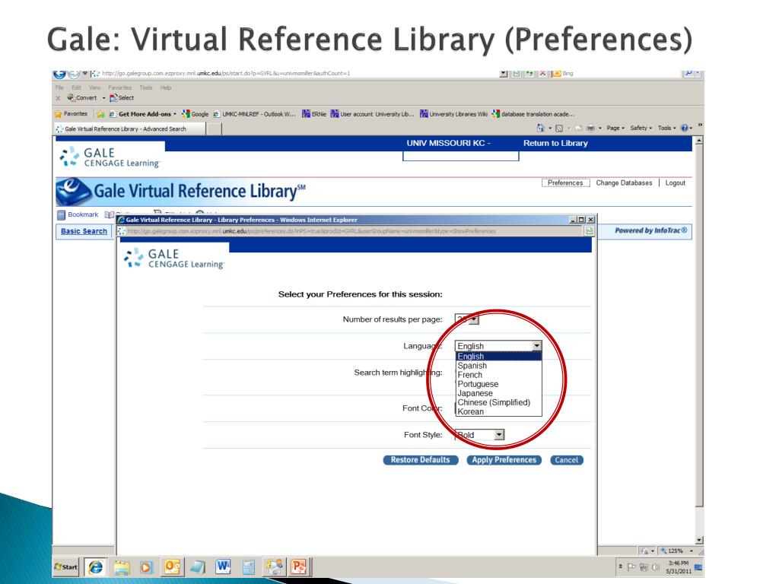Screen dimensions: 779x584
Task: Select French in language list
Action: pos(498,374)
